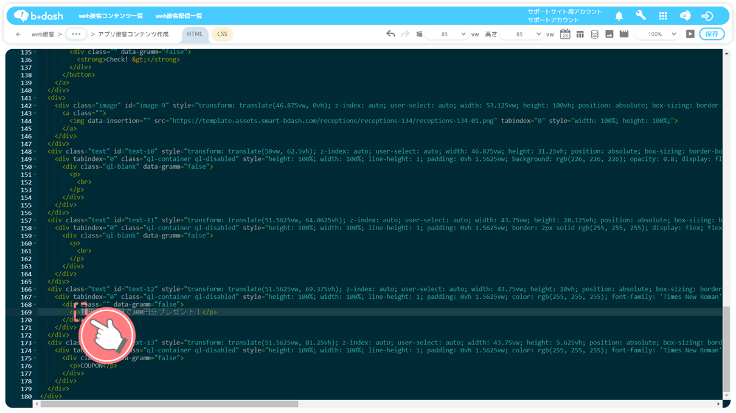Collapse code fold at line 142
The image size is (736, 413).
[x=35, y=106]
